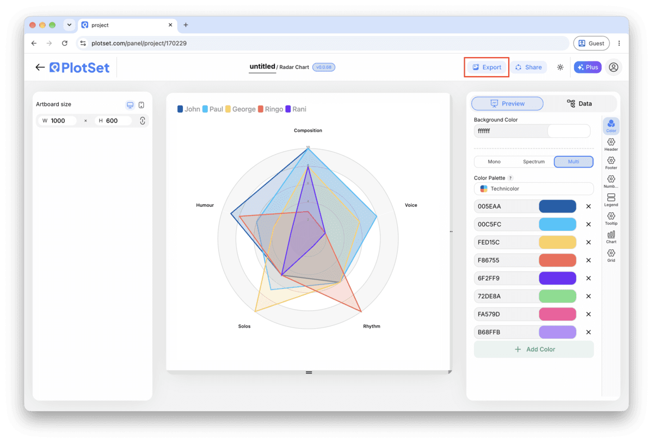Open the white background color swatch

coord(569,131)
